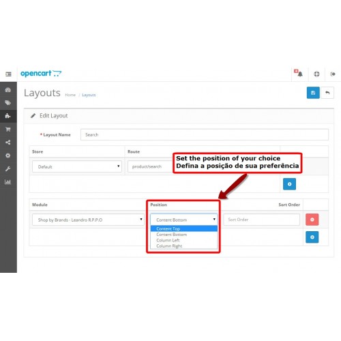Open the Dashboard sidebar icon
This screenshot has width=341, height=341.
click(8, 90)
